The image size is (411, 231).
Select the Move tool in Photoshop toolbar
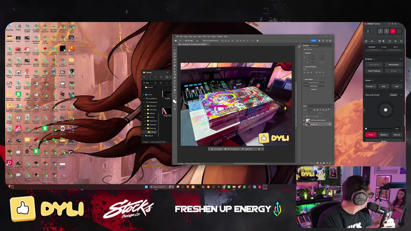[x=175, y=47]
